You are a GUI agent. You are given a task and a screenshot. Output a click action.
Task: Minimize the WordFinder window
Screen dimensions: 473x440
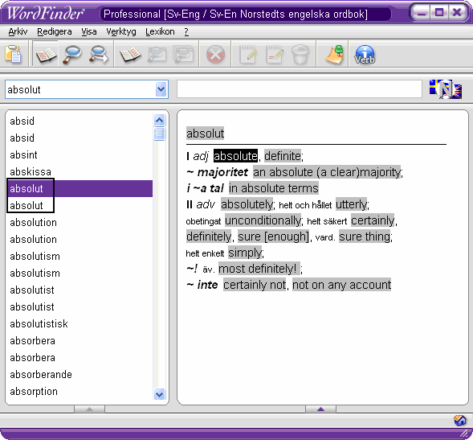[x=422, y=13]
